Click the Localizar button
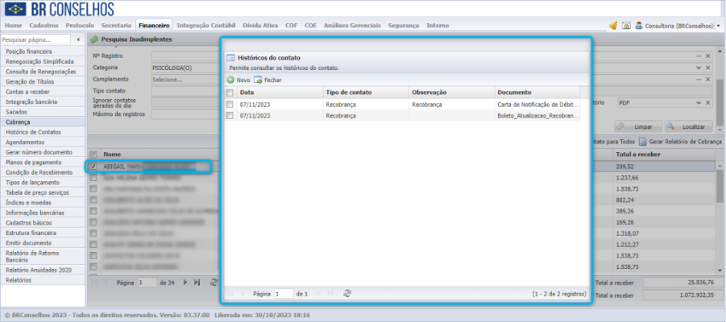 tap(688, 126)
